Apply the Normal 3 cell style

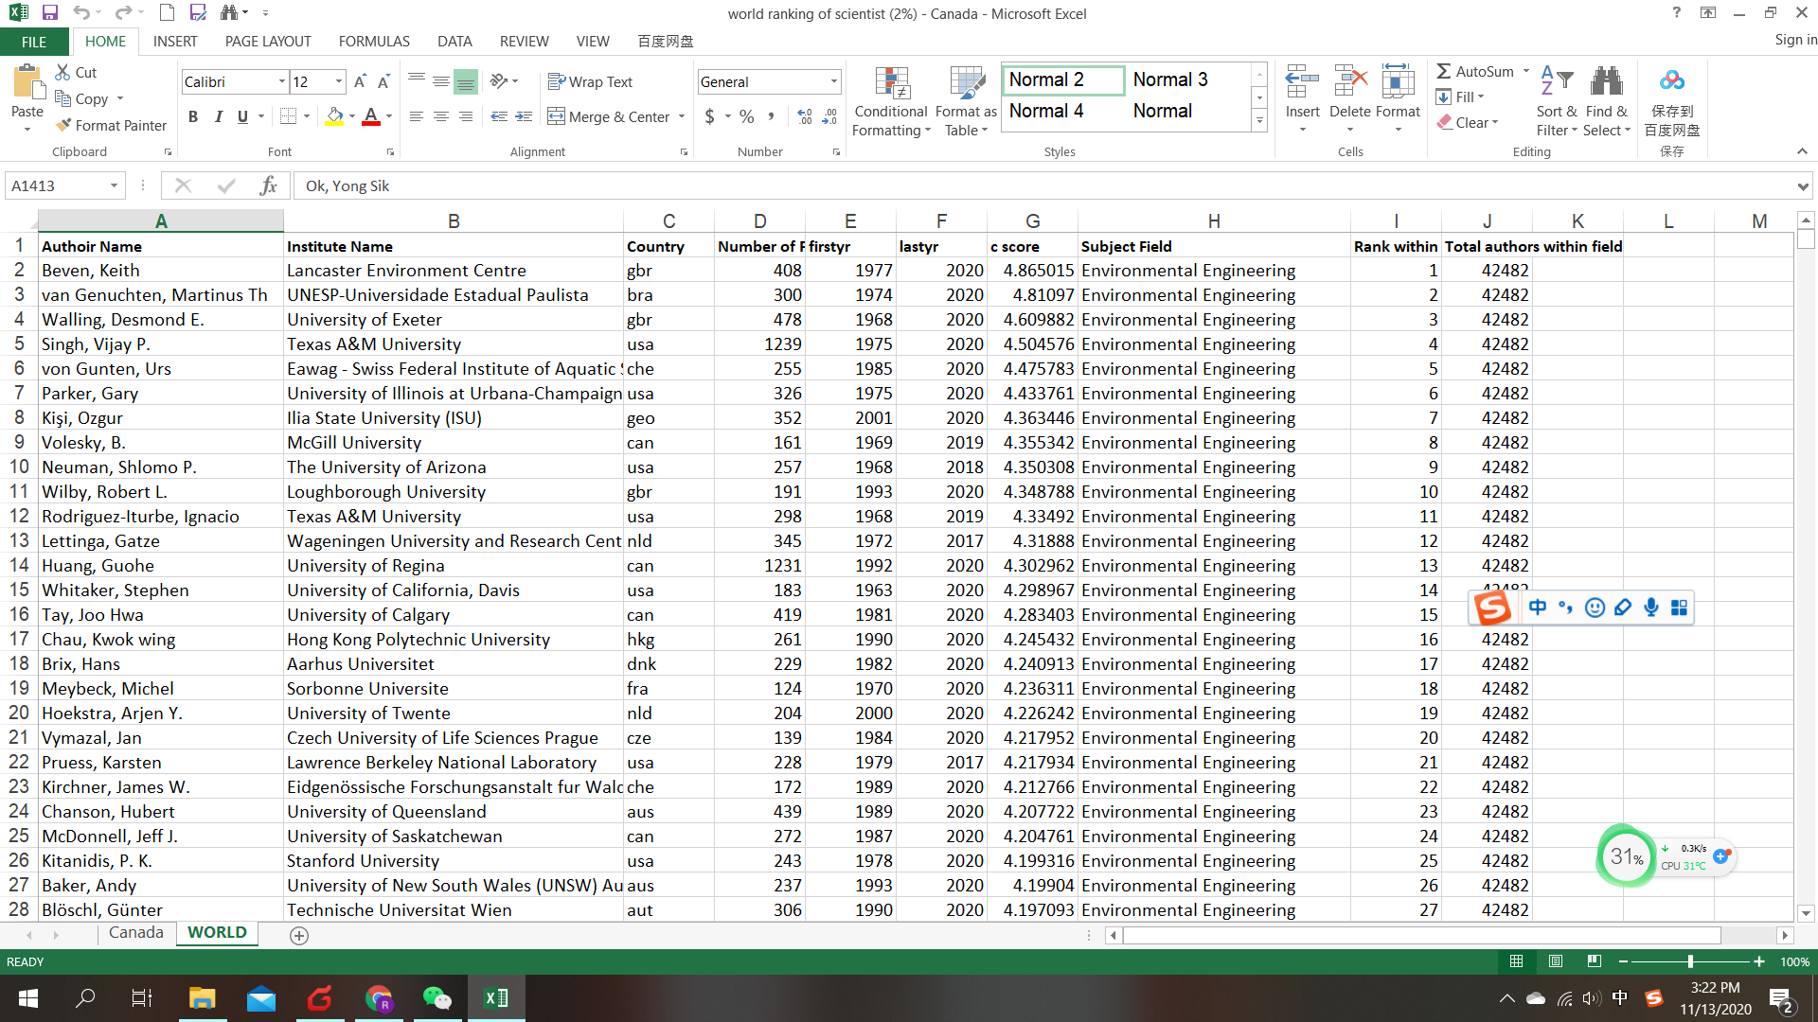(x=1170, y=80)
